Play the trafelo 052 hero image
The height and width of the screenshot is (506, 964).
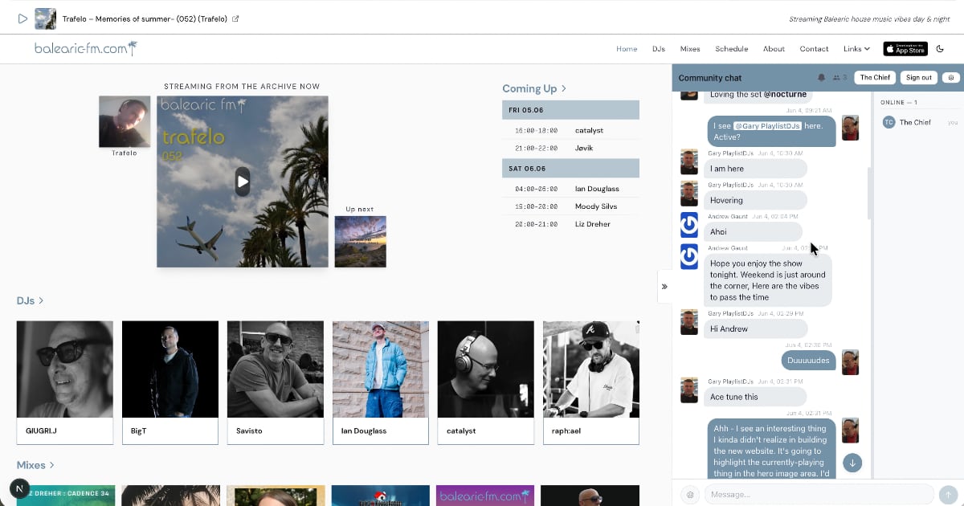pos(243,181)
